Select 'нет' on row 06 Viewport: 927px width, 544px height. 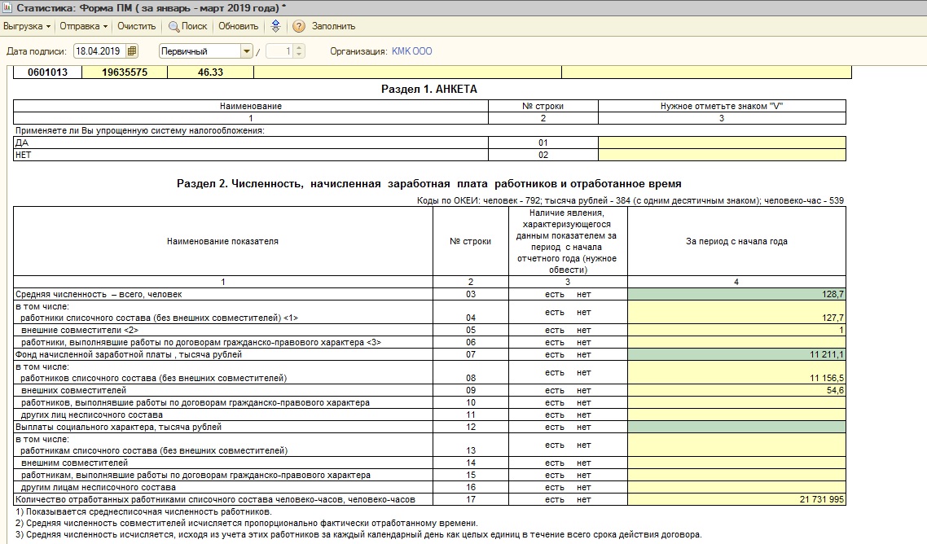[583, 342]
